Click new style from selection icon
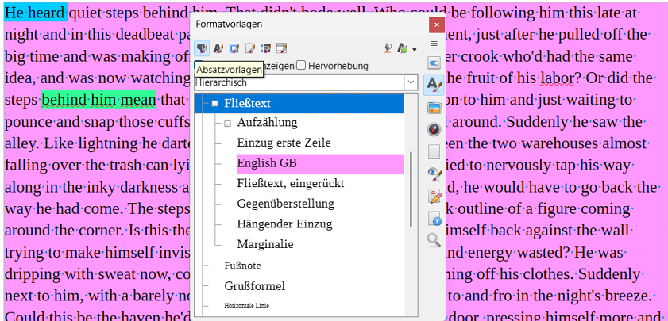 tap(403, 48)
